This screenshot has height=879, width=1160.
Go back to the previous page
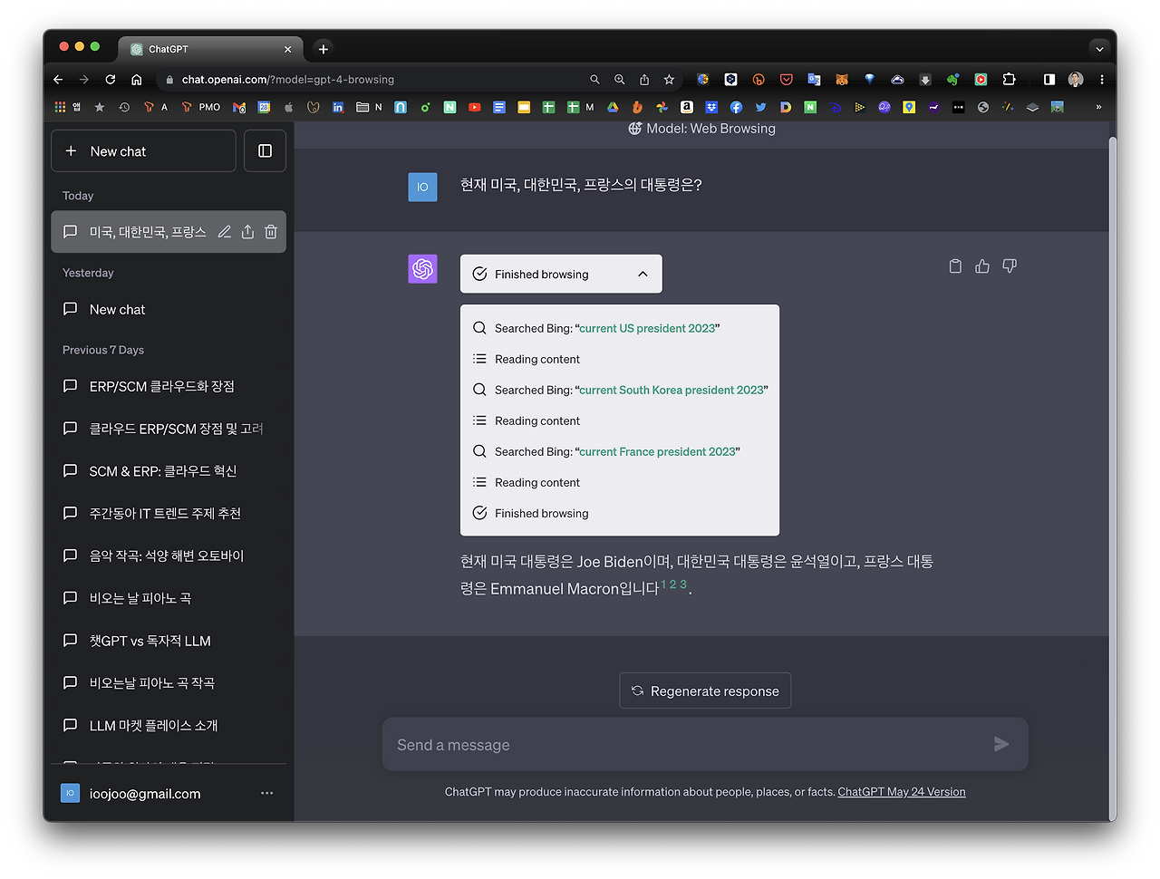point(58,80)
